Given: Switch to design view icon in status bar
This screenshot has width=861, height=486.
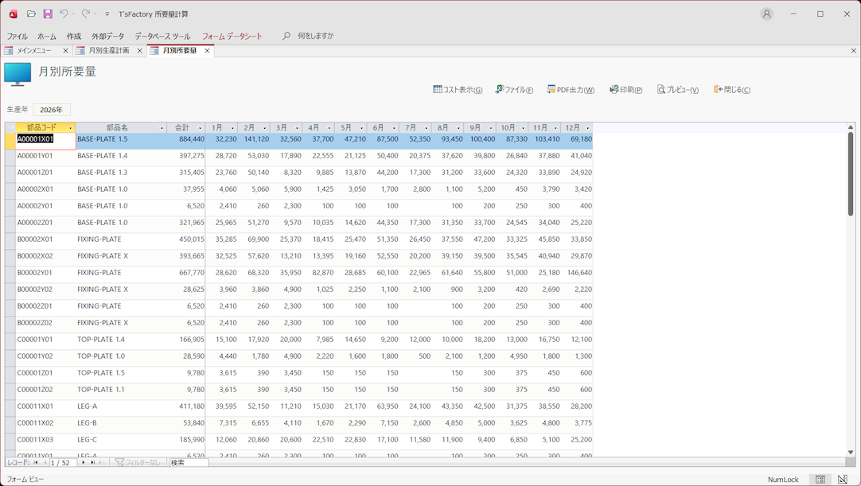Looking at the screenshot, I should click(x=842, y=480).
